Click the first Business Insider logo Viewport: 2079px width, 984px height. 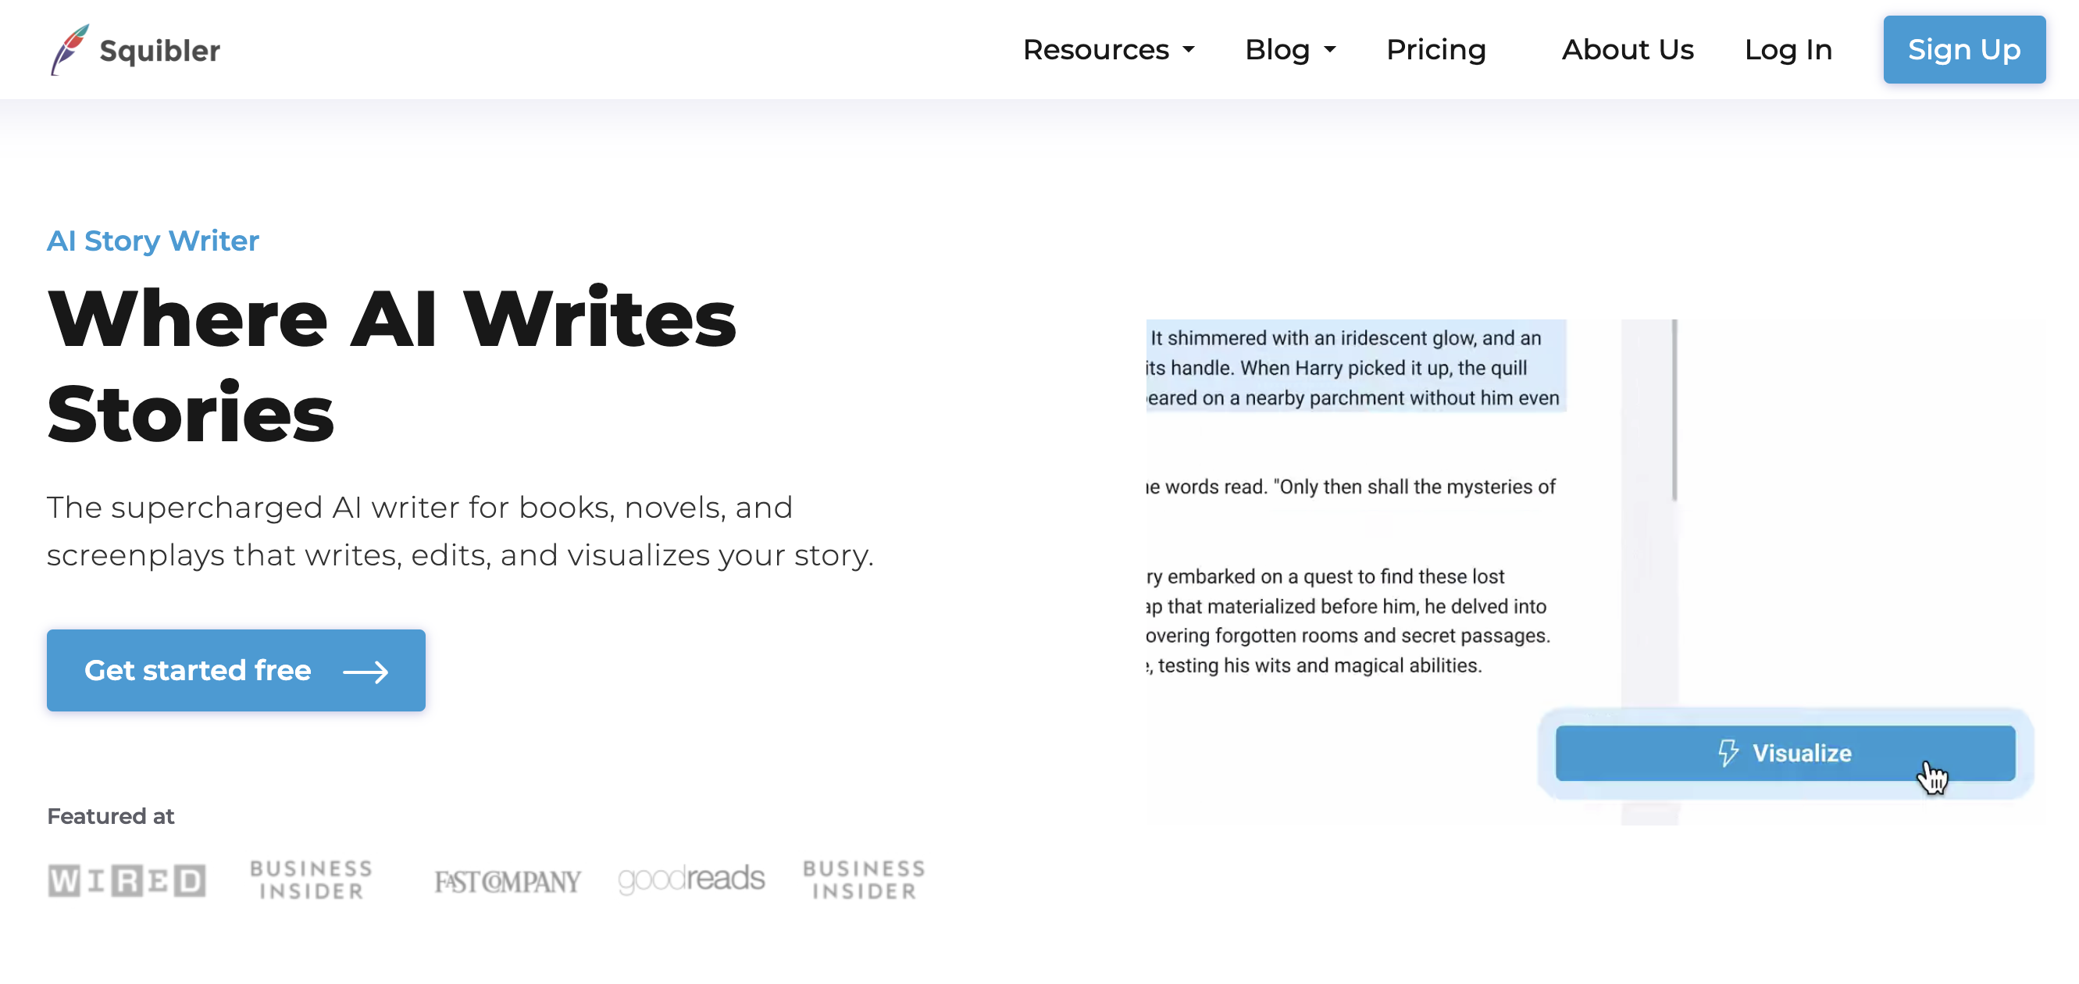312,880
